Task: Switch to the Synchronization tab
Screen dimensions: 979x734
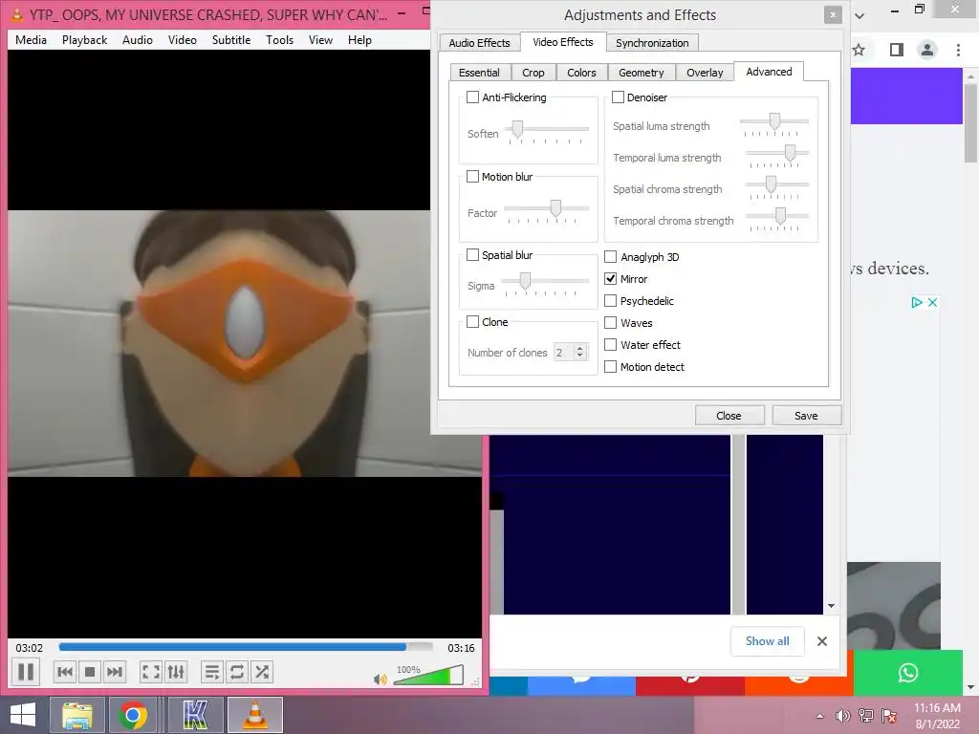Action: 652,42
